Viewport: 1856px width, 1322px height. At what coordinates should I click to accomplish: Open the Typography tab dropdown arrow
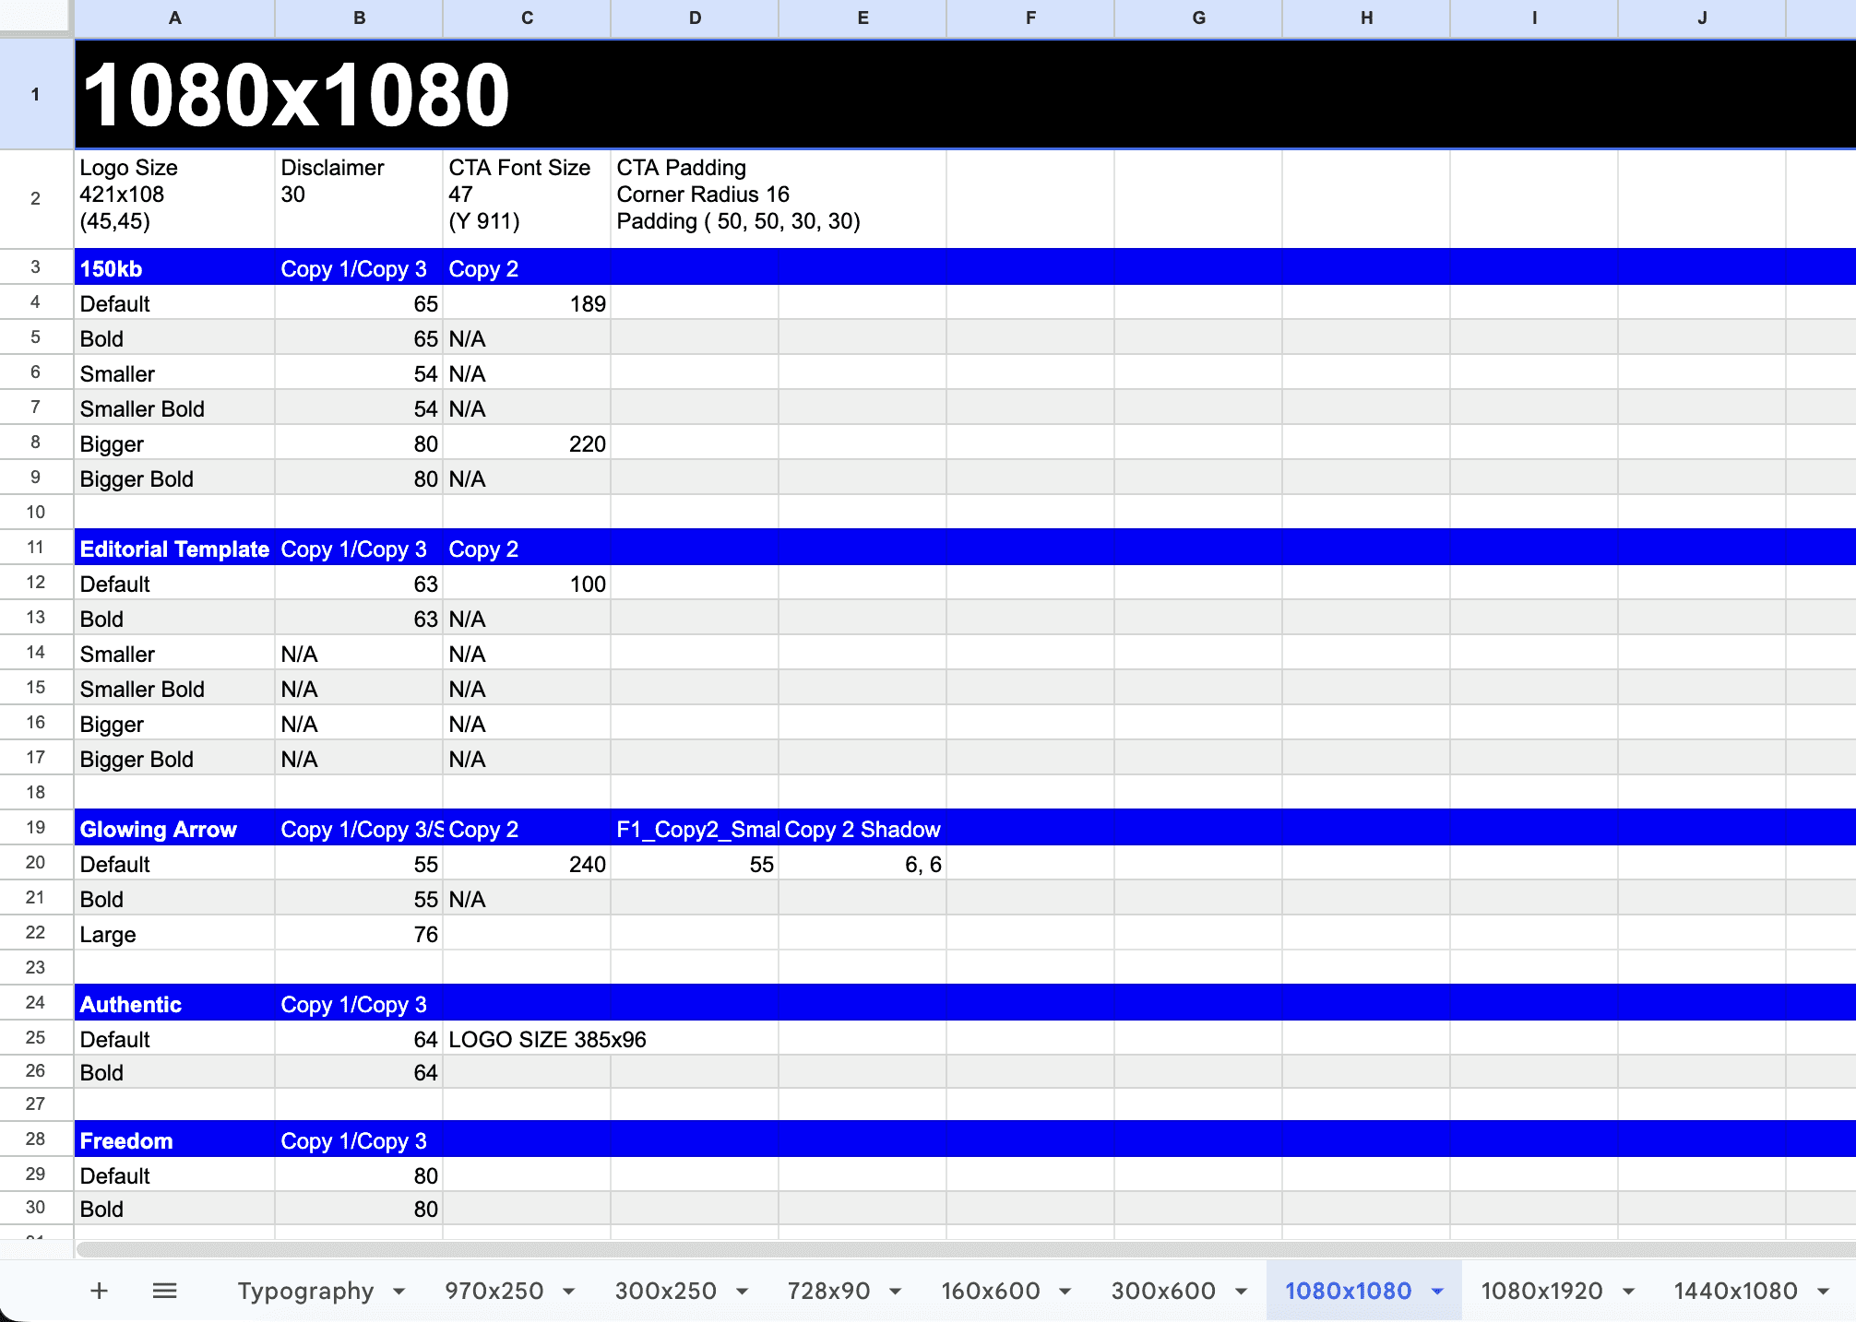[399, 1292]
